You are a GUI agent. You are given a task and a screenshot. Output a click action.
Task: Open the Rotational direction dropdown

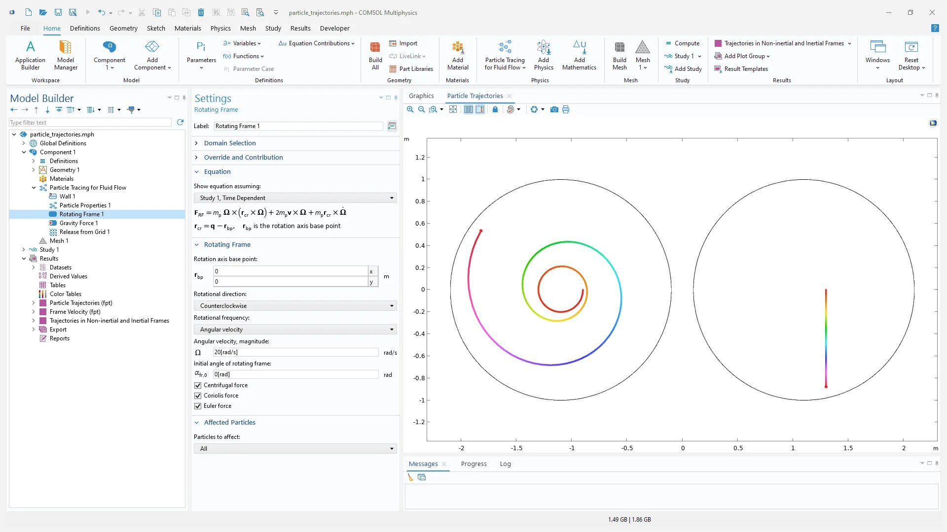pyautogui.click(x=295, y=306)
